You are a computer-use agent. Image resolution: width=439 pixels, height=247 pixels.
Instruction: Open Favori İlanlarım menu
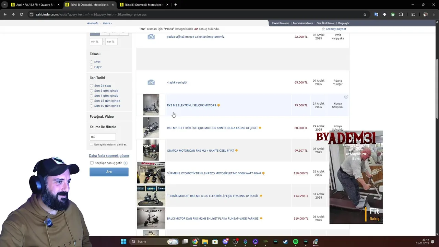point(281,23)
